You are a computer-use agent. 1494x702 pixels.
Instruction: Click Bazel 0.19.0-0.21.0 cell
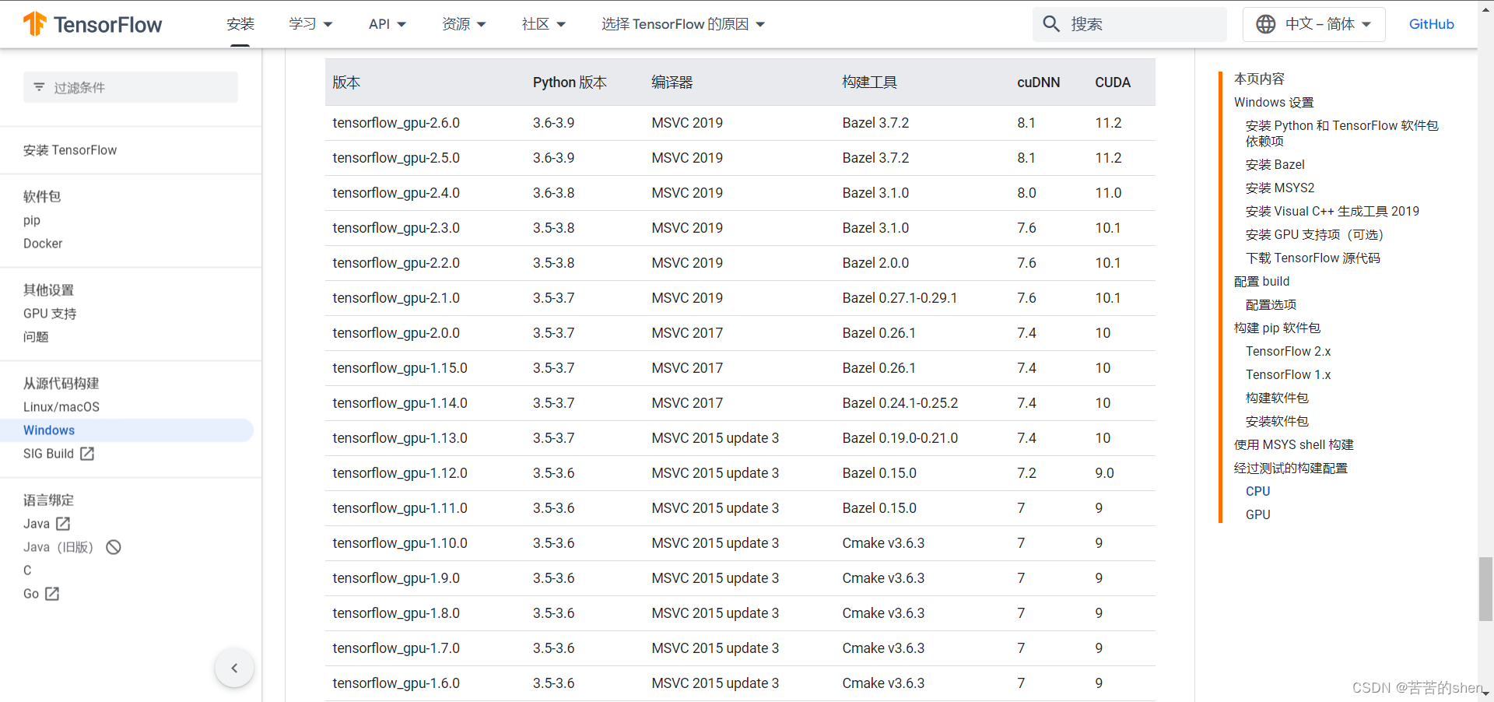(900, 438)
